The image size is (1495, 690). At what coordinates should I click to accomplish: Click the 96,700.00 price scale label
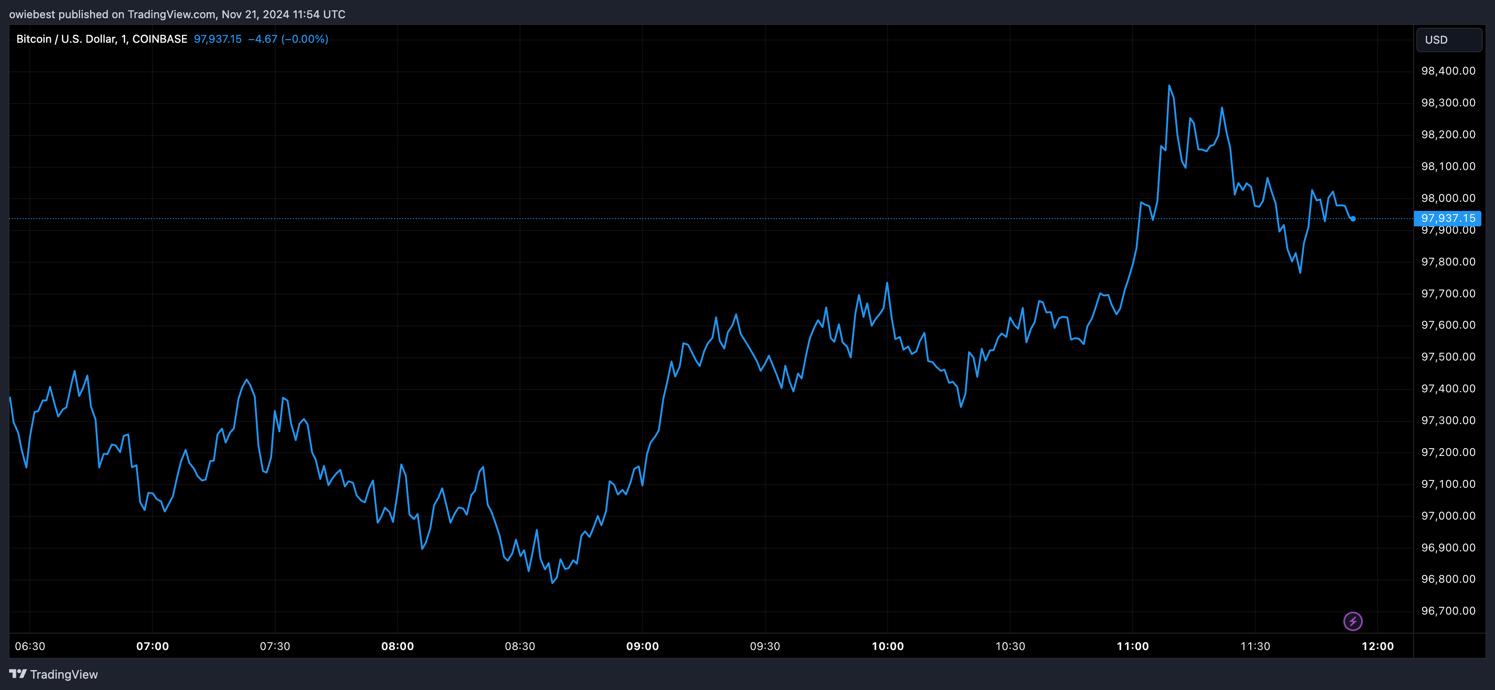(1449, 610)
